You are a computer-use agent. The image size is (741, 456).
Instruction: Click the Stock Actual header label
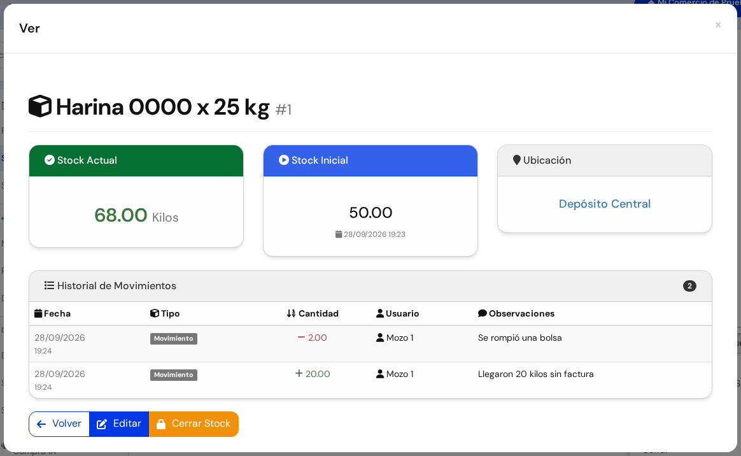click(x=87, y=160)
